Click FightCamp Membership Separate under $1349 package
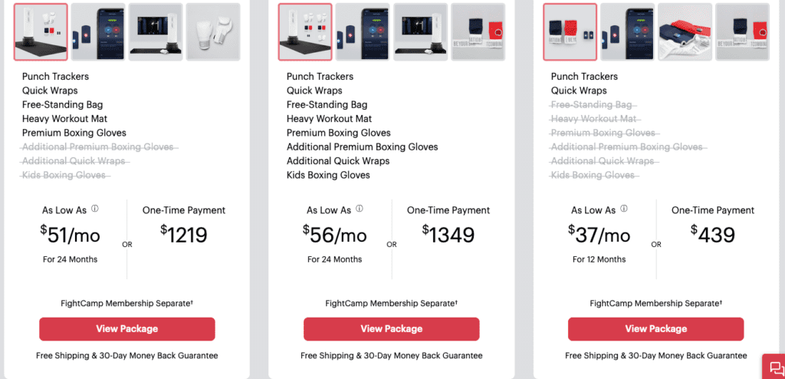Image resolution: width=785 pixels, height=379 pixels. tap(392, 303)
